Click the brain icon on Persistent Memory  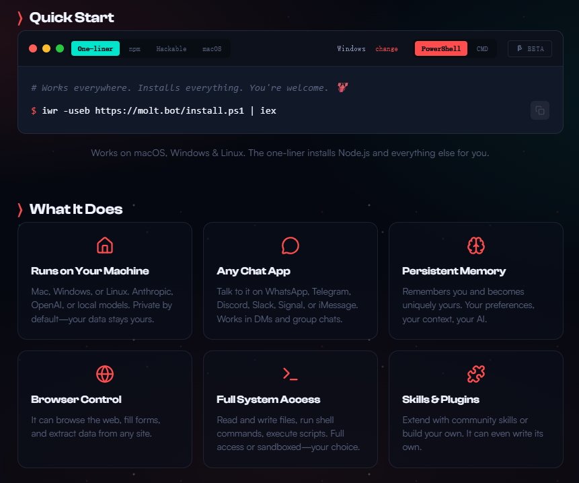click(x=476, y=245)
